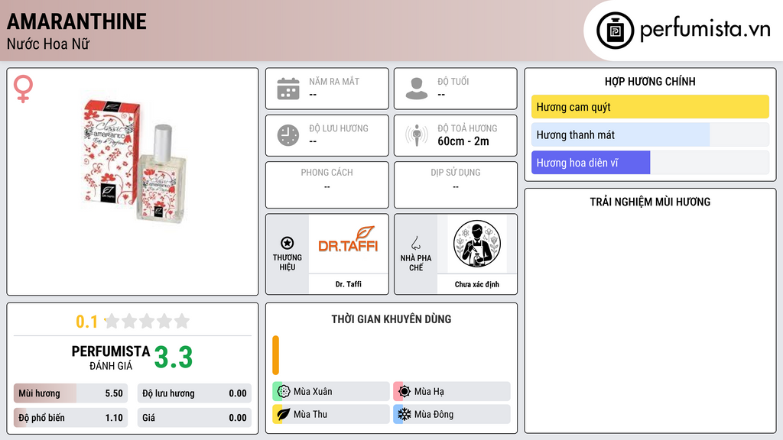Viewport: 783px width, 440px height.
Task: Click the grey star rating row
Action: 148,321
